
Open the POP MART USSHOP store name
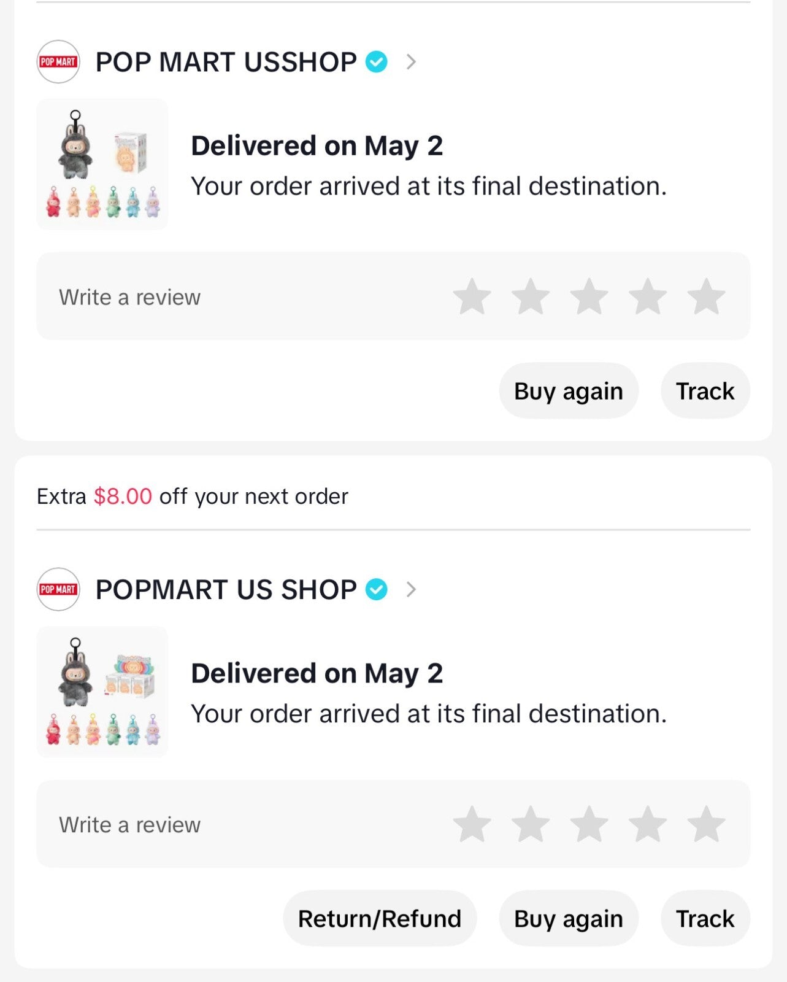click(226, 62)
